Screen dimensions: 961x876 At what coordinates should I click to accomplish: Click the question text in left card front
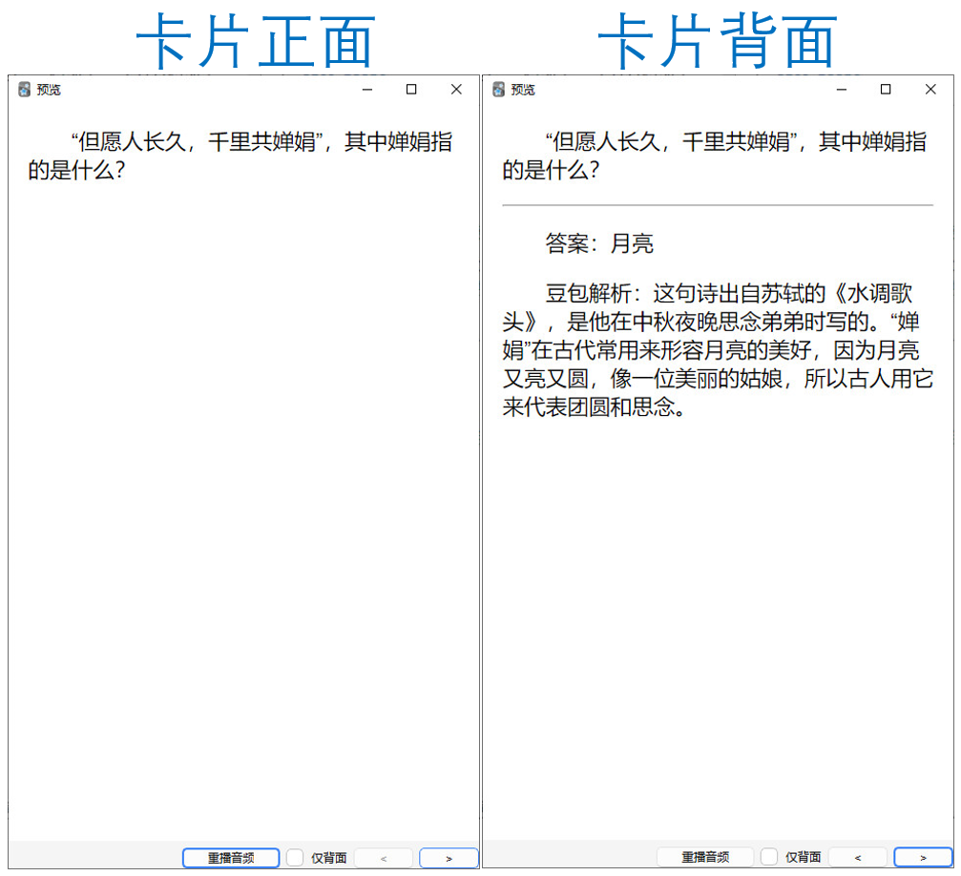pyautogui.click(x=240, y=156)
